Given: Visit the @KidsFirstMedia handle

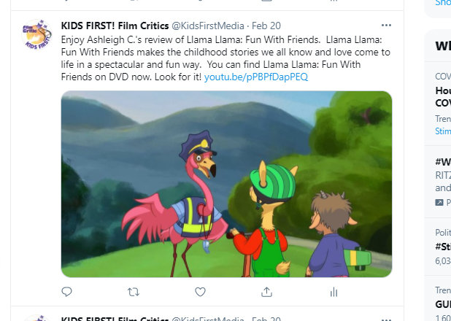Looking at the screenshot, I should tap(208, 26).
